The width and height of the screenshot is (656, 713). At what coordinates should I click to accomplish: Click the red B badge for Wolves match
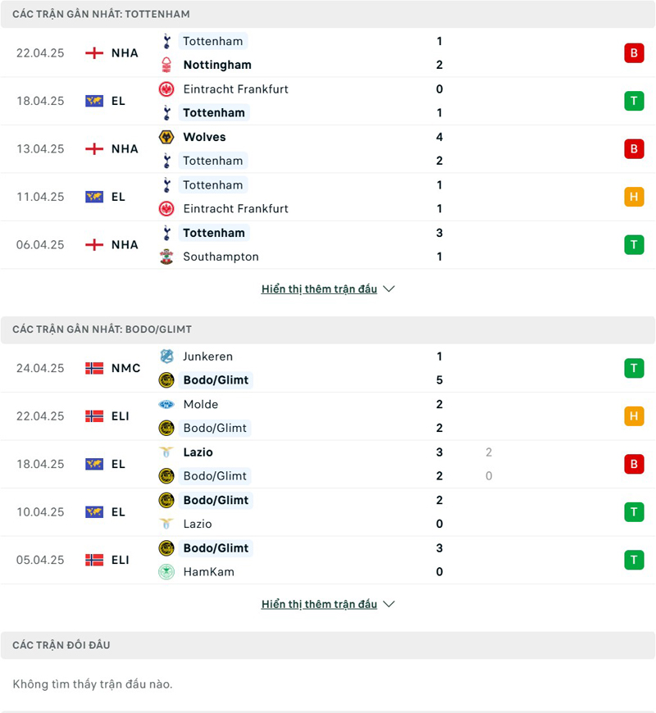[634, 149]
